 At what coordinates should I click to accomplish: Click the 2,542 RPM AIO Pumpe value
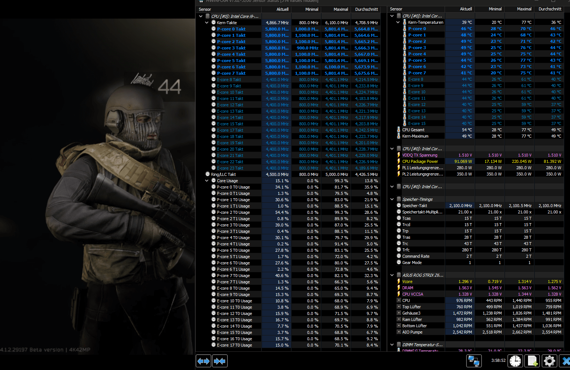coord(462,332)
